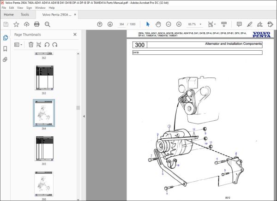The width and height of the screenshot is (277, 201).
Task: Zoom in with the plus button
Action: click(x=179, y=24)
